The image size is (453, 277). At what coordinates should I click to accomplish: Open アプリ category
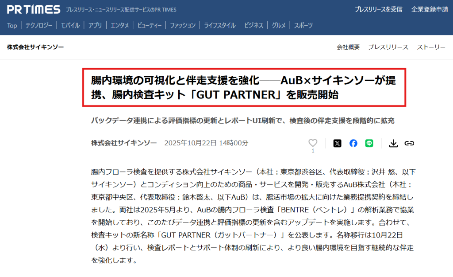point(95,25)
